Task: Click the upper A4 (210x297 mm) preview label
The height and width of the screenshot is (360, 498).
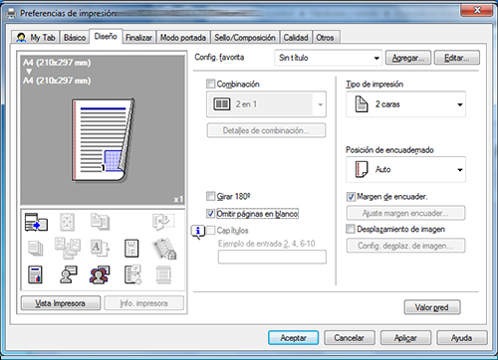Action: (x=57, y=63)
